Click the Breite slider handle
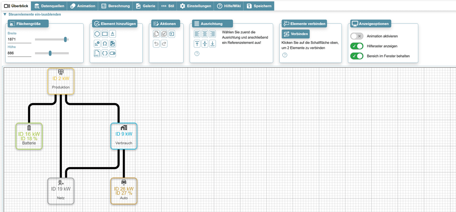Viewport: 456px width, 212px height. point(66,39)
